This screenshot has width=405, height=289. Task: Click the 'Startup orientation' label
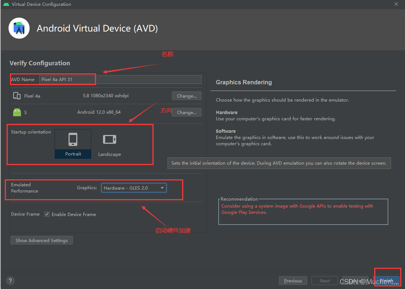[x=31, y=132]
